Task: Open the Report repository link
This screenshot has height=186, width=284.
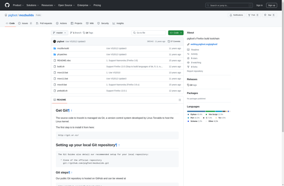Action: [195, 71]
